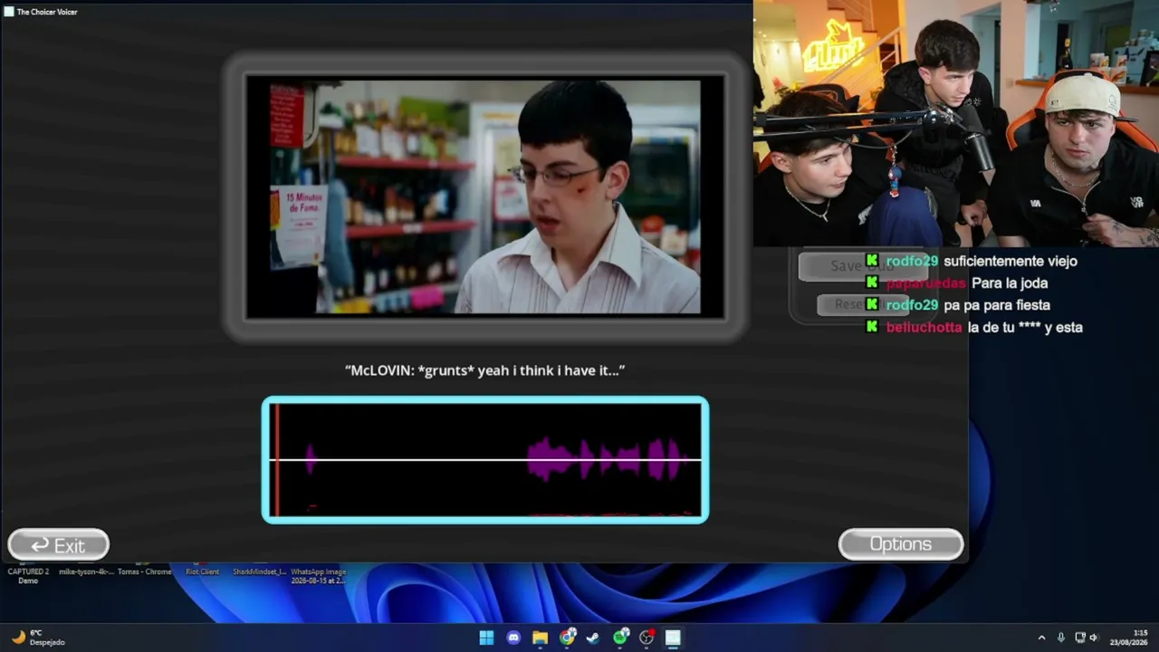Open the weather widget showing 6°C
Viewport: 1159px width, 652px height.
click(x=38, y=638)
